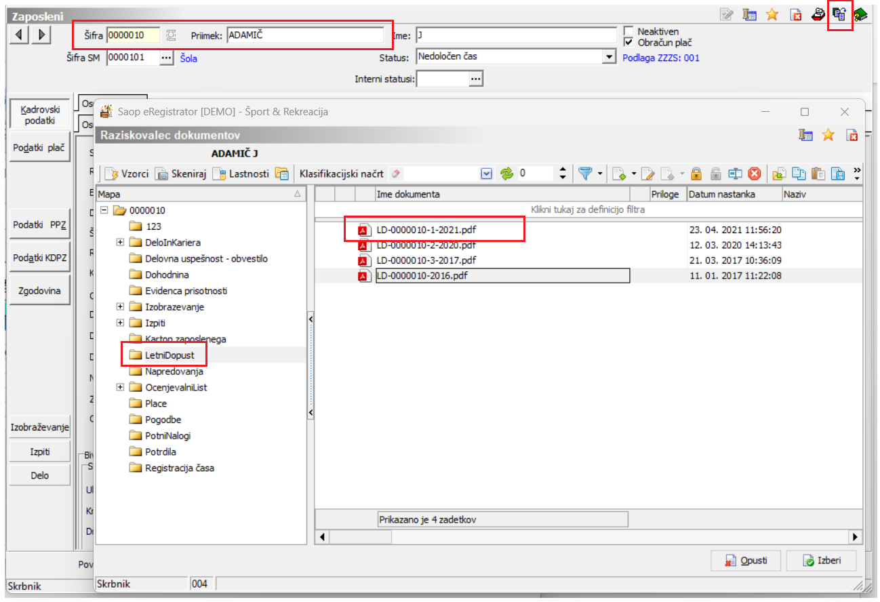Click the Izpiti side button
This screenshot has height=602, width=880.
point(40,451)
